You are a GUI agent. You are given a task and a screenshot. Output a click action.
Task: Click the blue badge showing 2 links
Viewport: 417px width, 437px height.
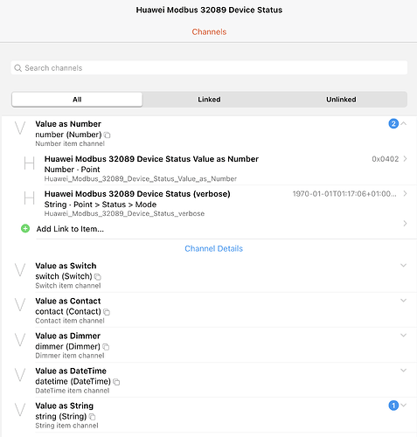click(x=393, y=124)
